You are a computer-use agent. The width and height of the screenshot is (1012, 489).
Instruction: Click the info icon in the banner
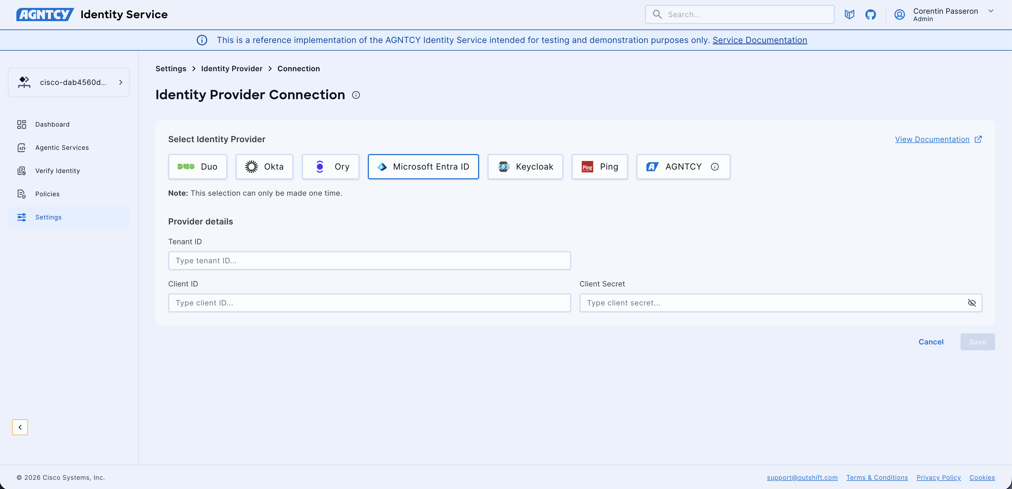pos(202,40)
